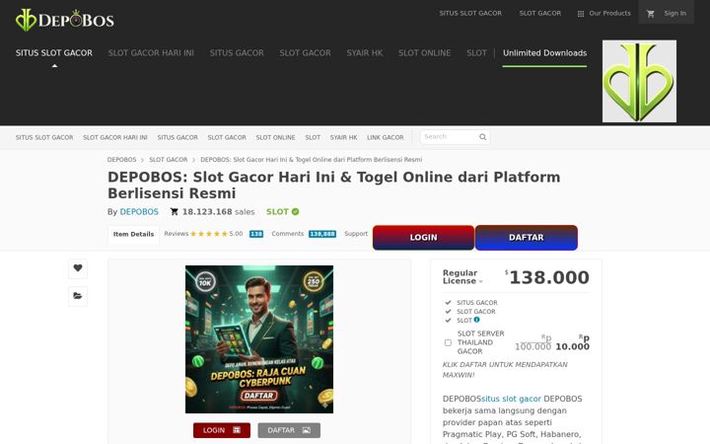
Task: Open the Reviews tab
Action: [x=177, y=234]
